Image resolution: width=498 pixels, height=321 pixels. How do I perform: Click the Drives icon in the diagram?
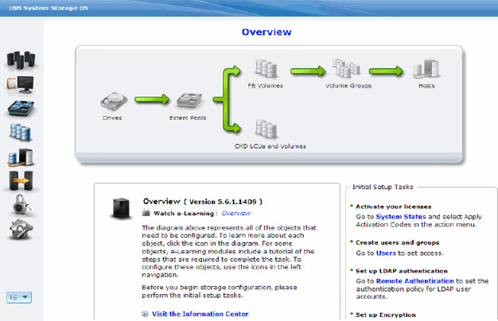click(x=114, y=102)
